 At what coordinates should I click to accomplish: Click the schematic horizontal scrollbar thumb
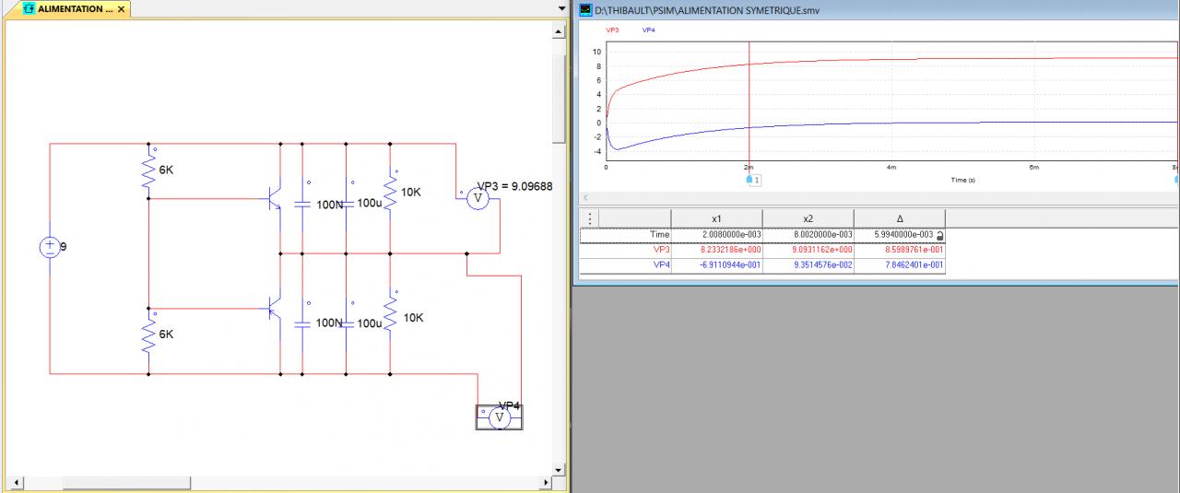point(125,483)
